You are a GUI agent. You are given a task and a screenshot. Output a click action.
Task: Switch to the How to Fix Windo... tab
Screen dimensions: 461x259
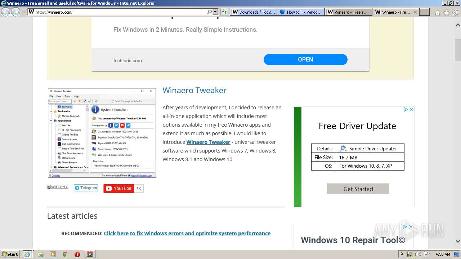pyautogui.click(x=301, y=12)
